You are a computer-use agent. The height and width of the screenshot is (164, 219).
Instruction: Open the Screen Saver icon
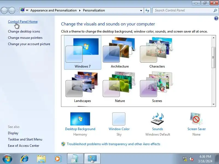tap(196, 119)
